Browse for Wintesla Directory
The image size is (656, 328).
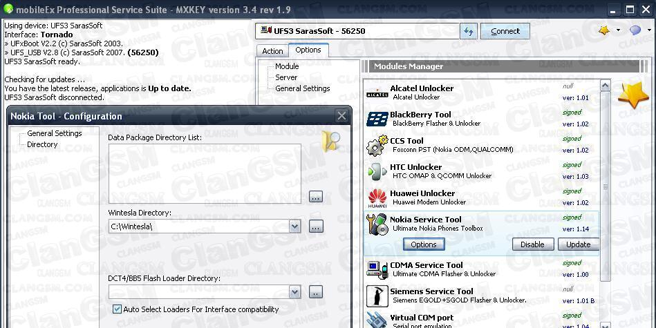click(x=316, y=226)
